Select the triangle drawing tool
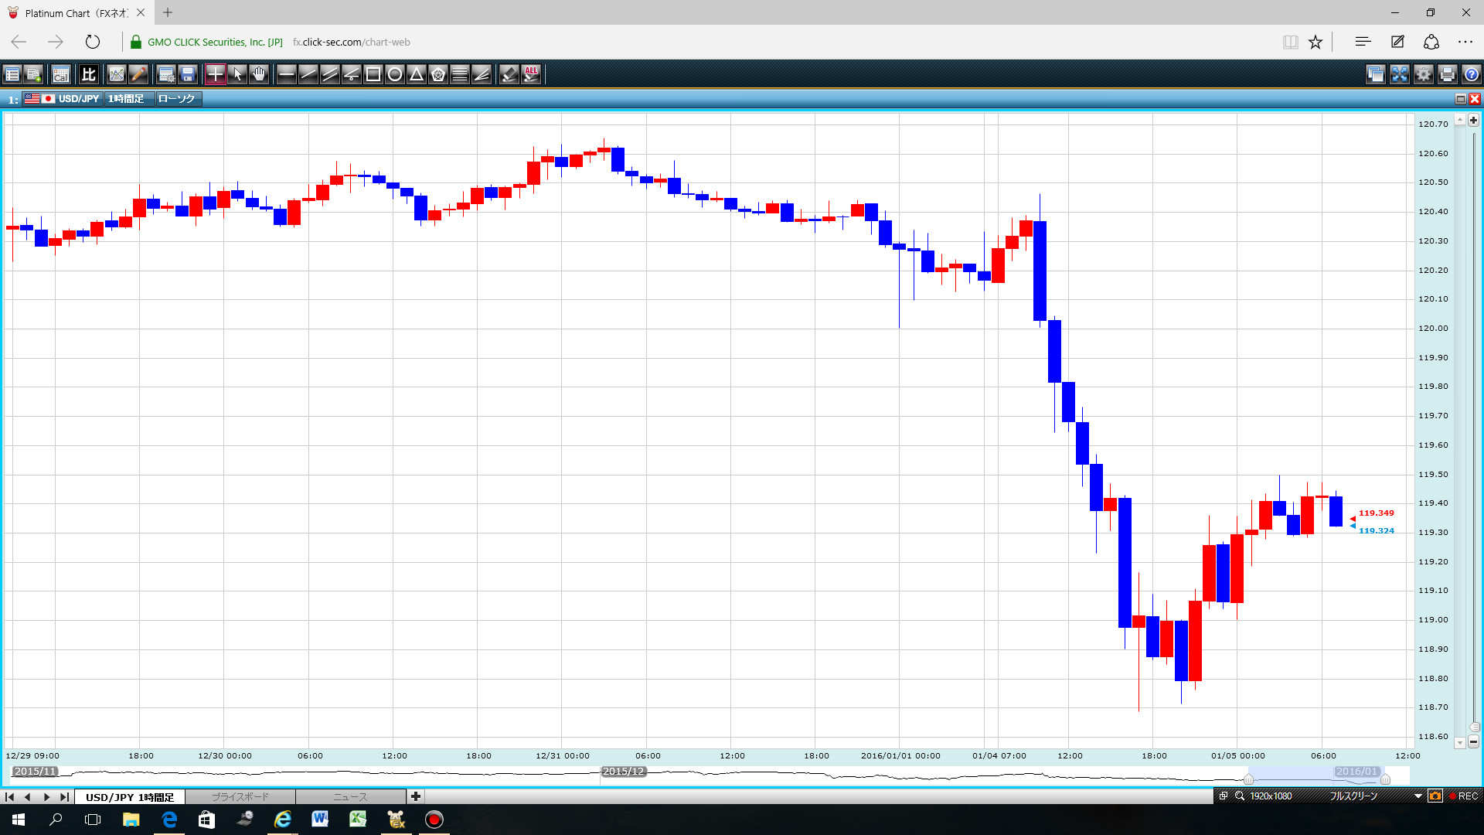The width and height of the screenshot is (1484, 835). click(417, 74)
